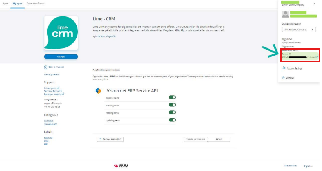Click the blue Get App button
This screenshot has height=171, width=322.
61,56
